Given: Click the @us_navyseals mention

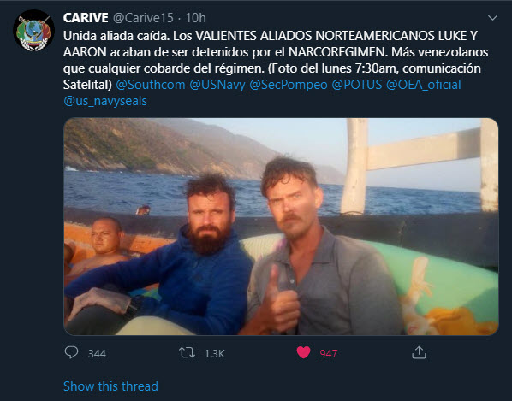Looking at the screenshot, I should tap(105, 101).
